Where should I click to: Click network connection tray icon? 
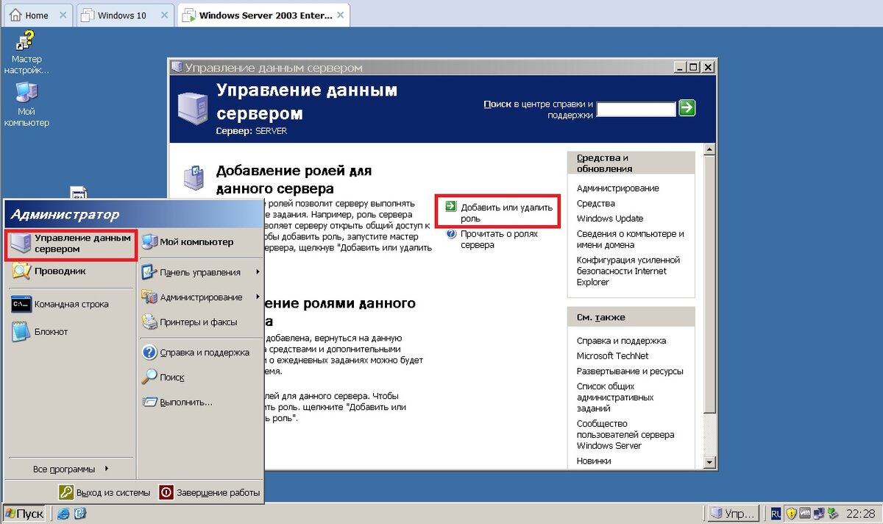click(818, 513)
